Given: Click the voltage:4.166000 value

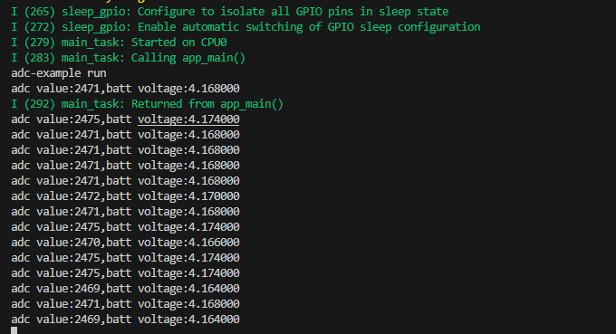Looking at the screenshot, I should coord(188,243).
